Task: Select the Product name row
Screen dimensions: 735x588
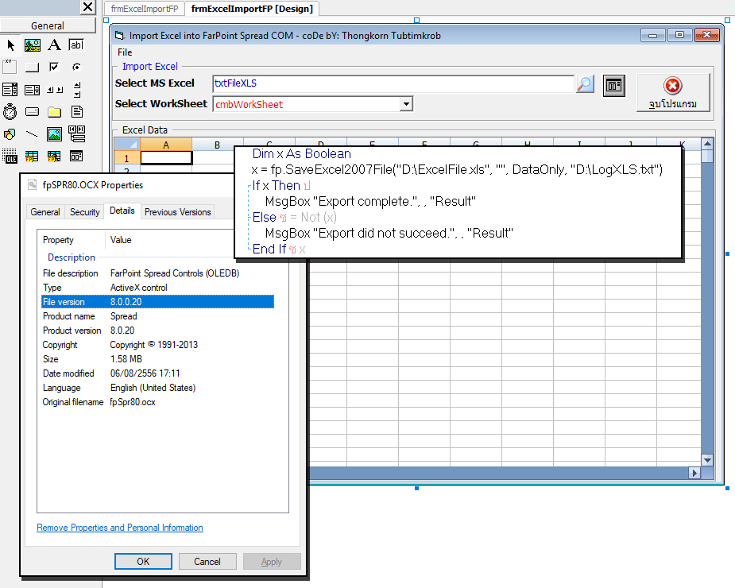Action: pos(157,316)
